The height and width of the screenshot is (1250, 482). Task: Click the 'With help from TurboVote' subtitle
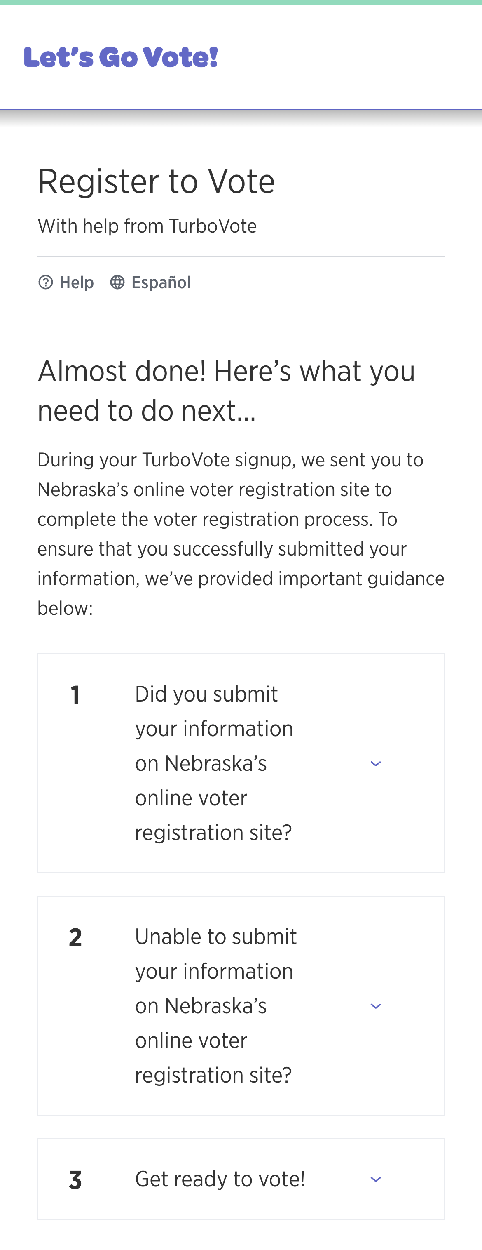click(x=147, y=226)
